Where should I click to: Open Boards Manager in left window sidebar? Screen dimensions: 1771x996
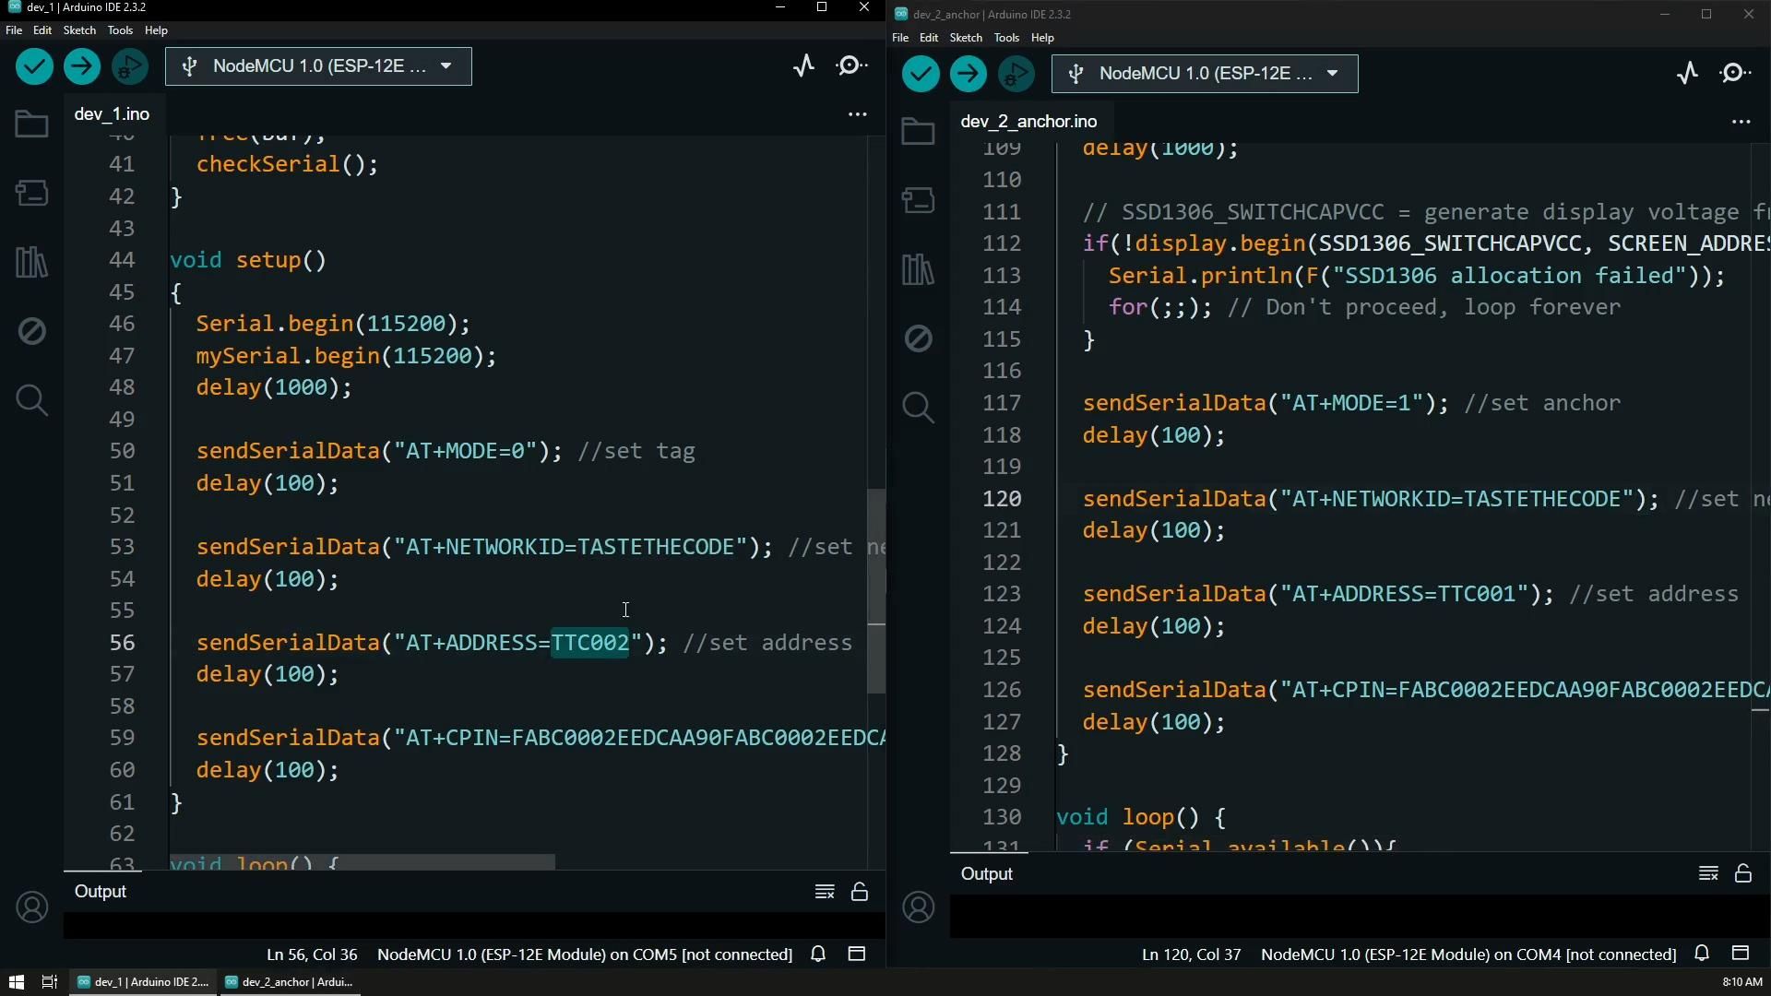(31, 194)
